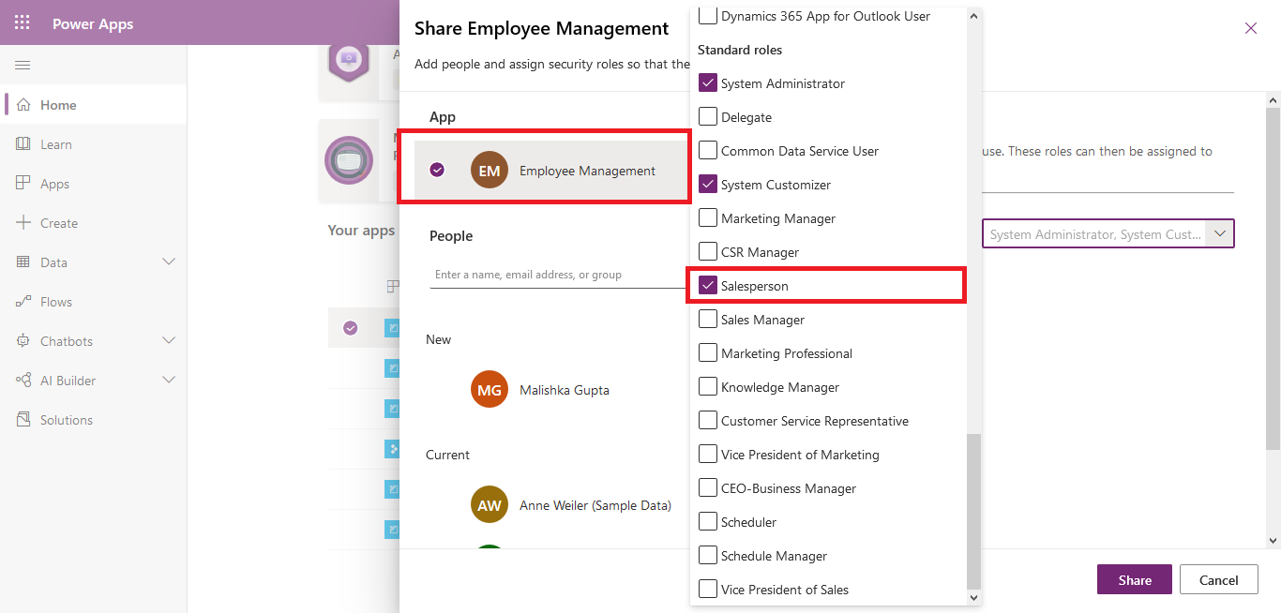Click the AI Builder icon
The width and height of the screenshot is (1281, 613).
23,381
